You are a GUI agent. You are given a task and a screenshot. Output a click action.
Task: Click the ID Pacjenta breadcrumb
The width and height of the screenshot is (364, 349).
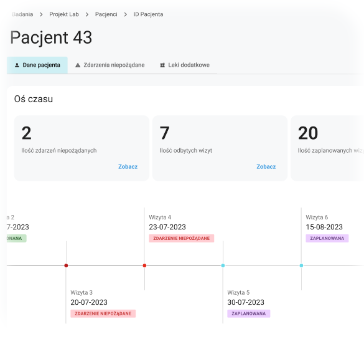pos(148,14)
